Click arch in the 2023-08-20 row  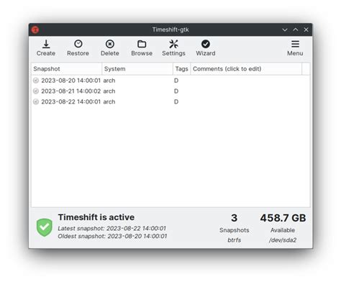click(x=109, y=81)
